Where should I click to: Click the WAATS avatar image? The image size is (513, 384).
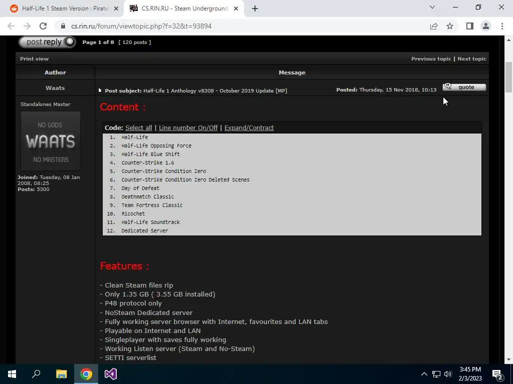click(51, 141)
